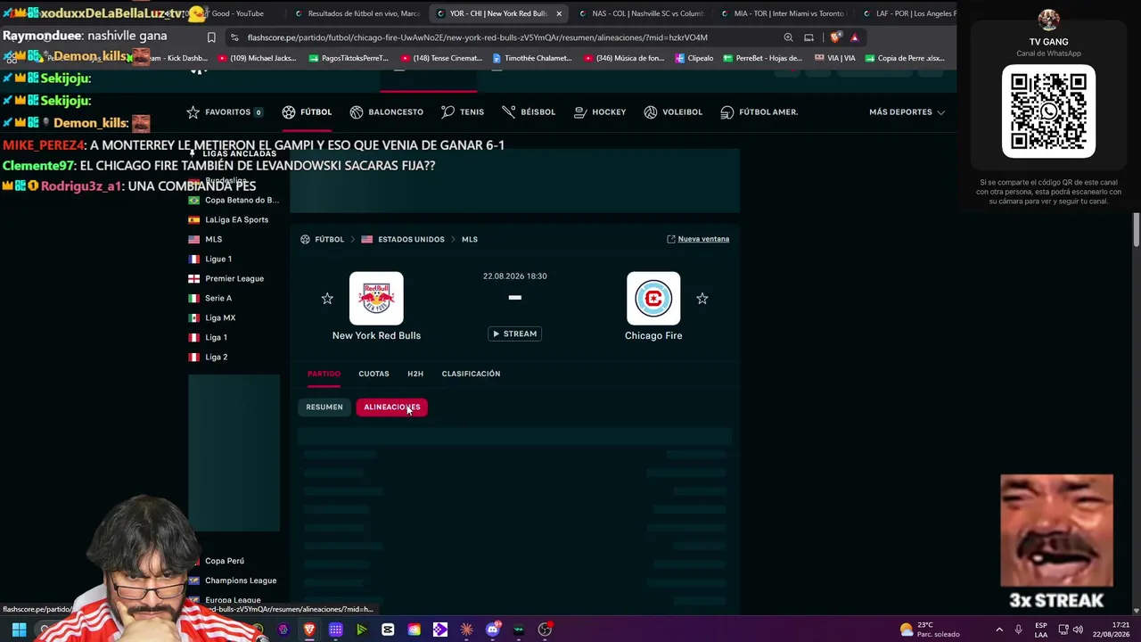This screenshot has width=1141, height=642.
Task: Click the Chicago Fire logo
Action: point(653,299)
